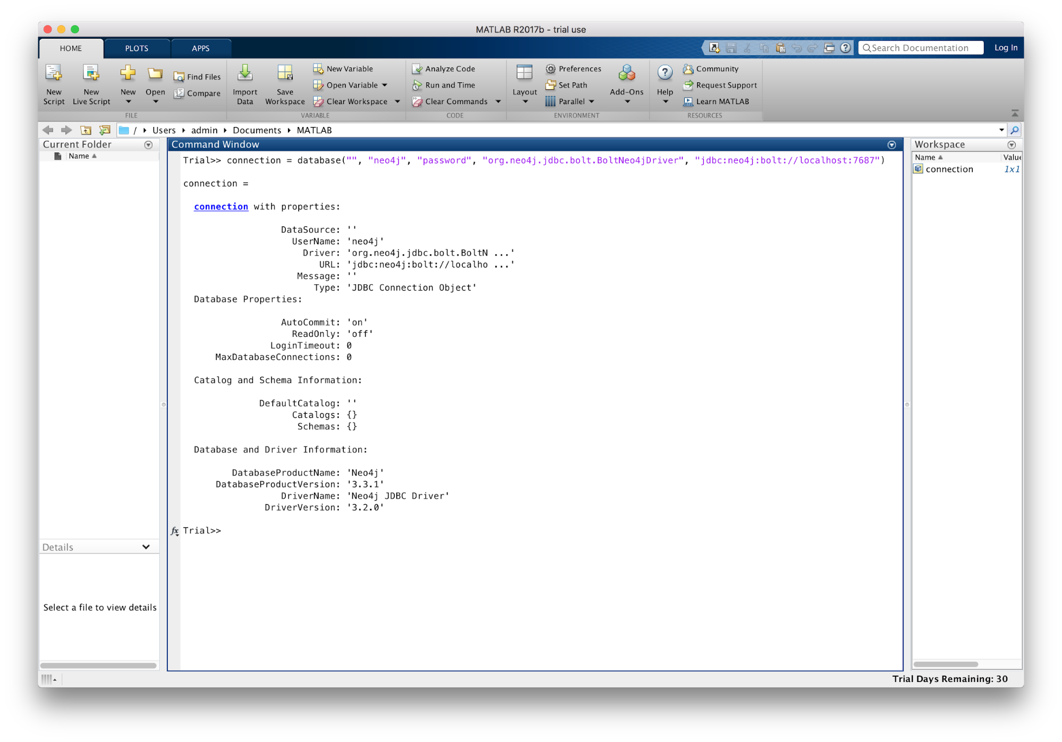Click Import Data icon

point(245,73)
